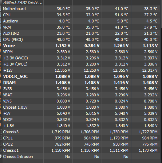This screenshot has width=162, height=163.
Task: Select the 34.5 °C CPU value
Action: click(63, 15)
